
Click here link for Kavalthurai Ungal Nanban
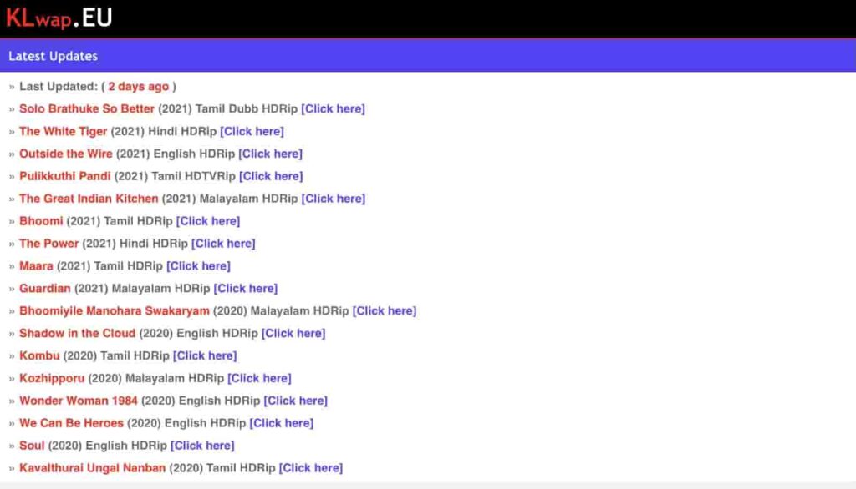click(311, 468)
